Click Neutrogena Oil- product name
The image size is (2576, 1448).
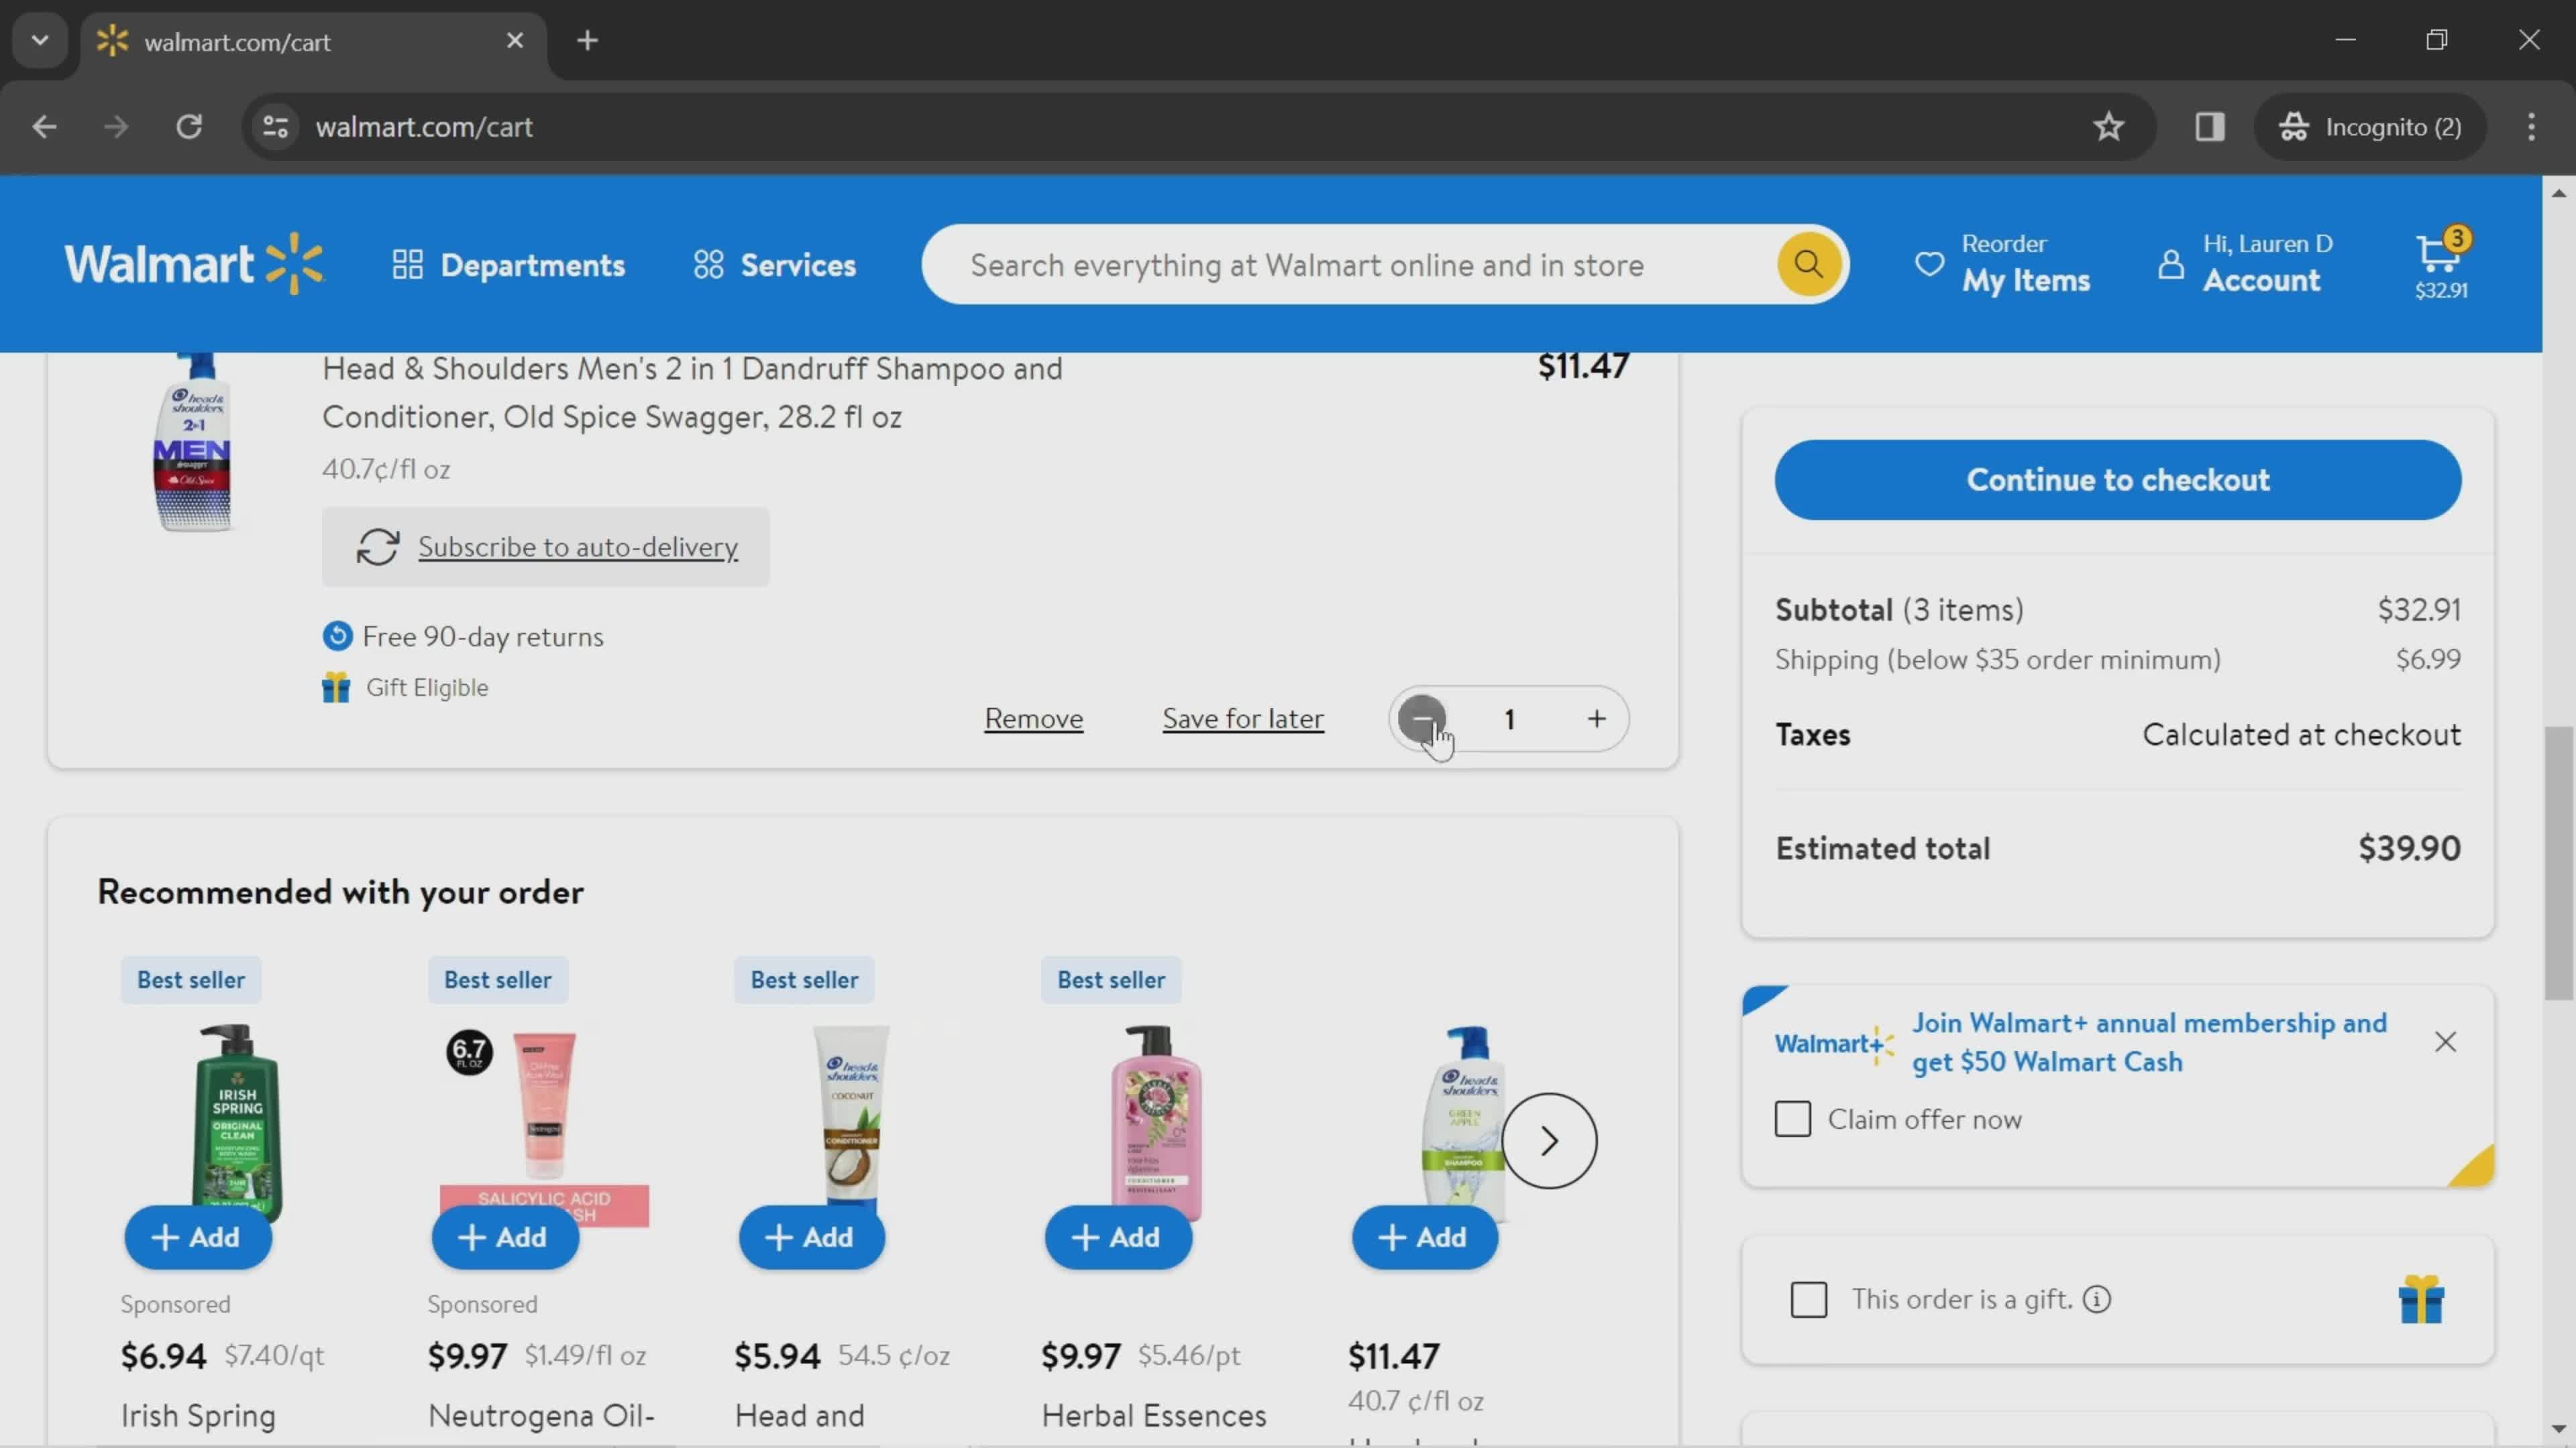pyautogui.click(x=541, y=1415)
